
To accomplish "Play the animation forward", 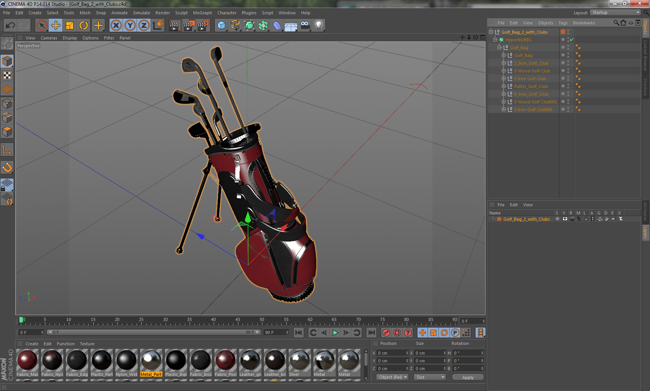I will pos(335,333).
